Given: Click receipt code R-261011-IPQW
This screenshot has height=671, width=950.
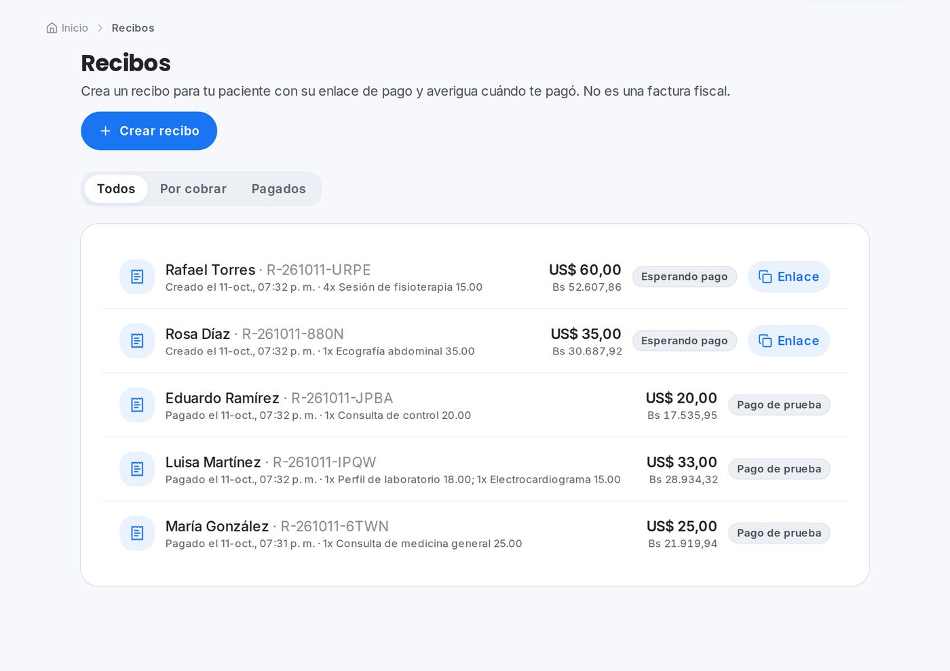Looking at the screenshot, I should [x=324, y=462].
